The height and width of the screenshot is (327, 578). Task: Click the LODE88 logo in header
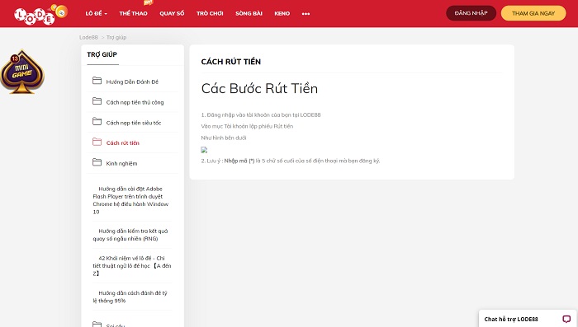(x=40, y=14)
